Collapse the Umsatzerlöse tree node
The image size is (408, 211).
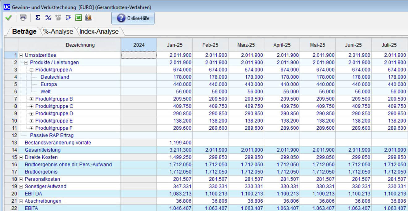(x=21, y=55)
